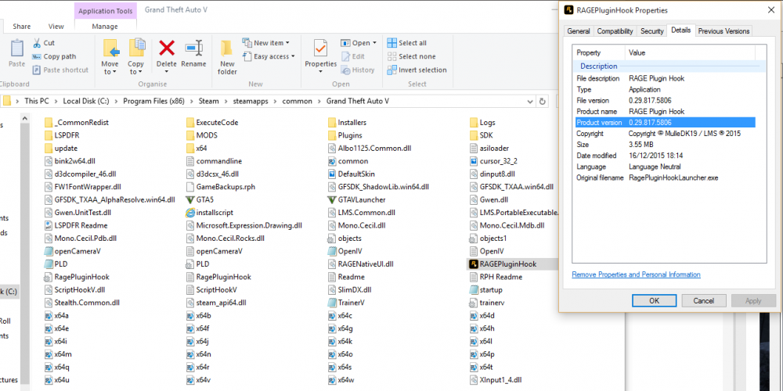The height and width of the screenshot is (391, 783).
Task: Select the MODS folder
Action: [x=201, y=135]
